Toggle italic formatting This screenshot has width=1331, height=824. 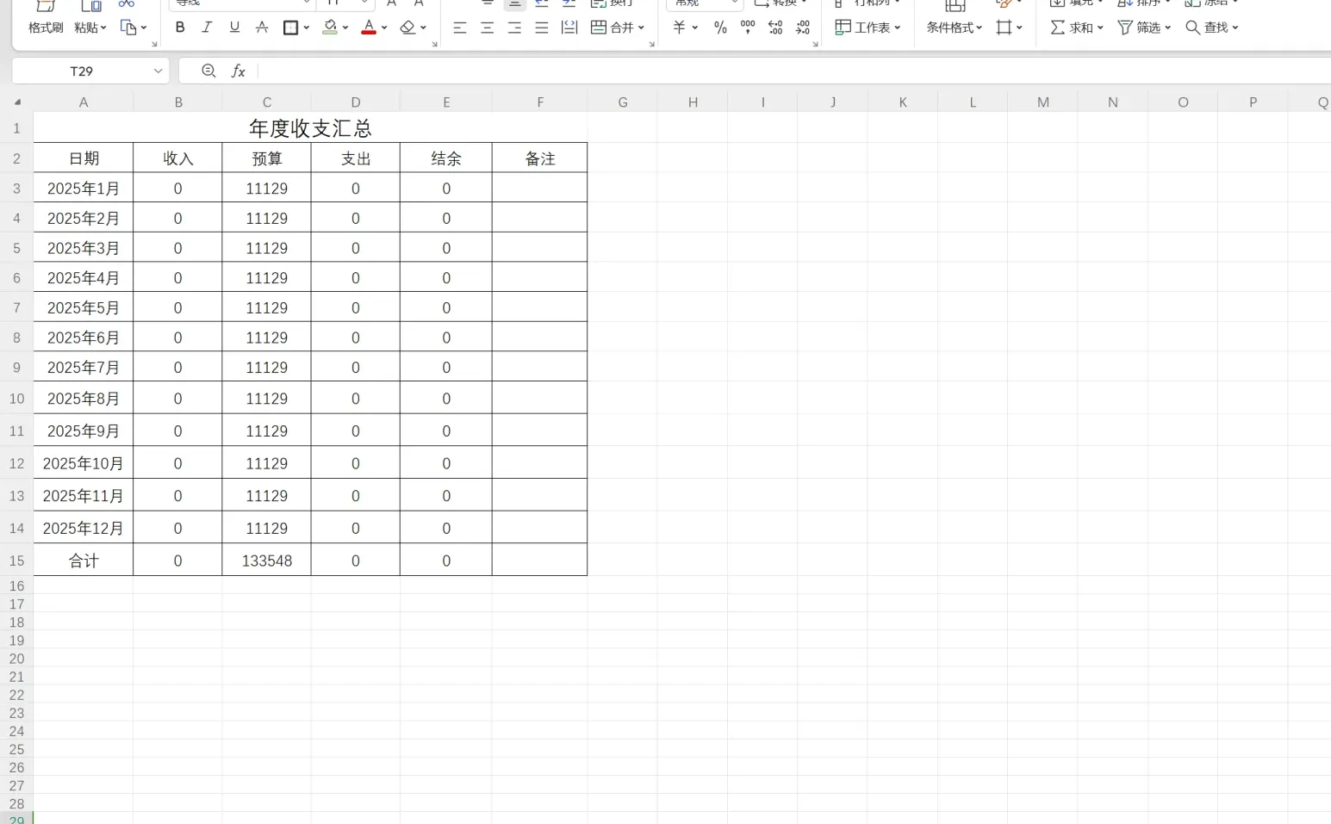click(207, 28)
